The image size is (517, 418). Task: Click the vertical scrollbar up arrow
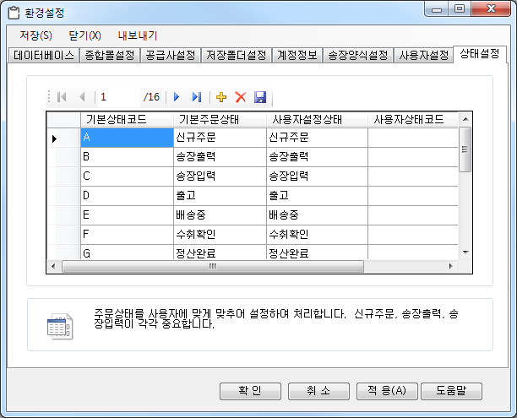point(465,119)
